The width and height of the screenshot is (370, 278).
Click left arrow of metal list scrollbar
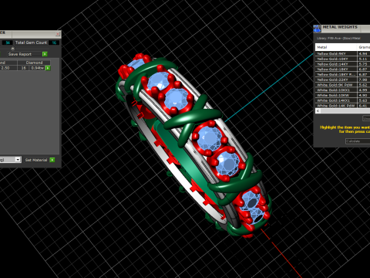click(x=318, y=110)
